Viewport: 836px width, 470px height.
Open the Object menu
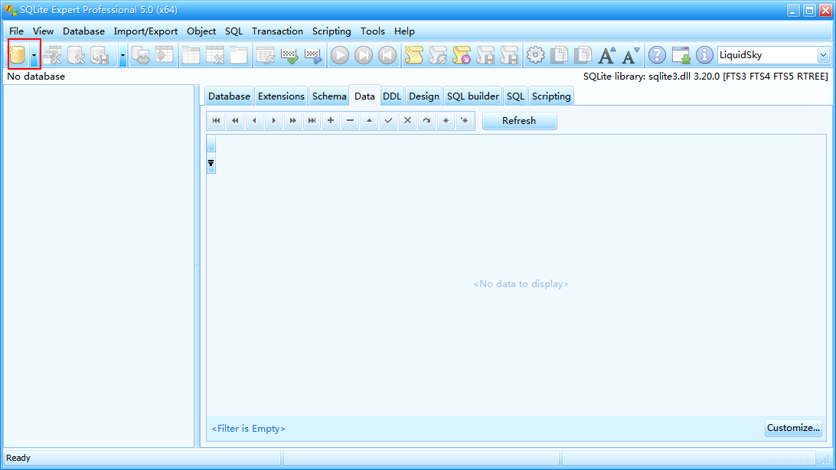[x=201, y=31]
